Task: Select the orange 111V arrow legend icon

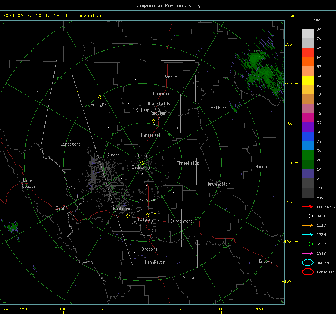Action: tap(308, 225)
